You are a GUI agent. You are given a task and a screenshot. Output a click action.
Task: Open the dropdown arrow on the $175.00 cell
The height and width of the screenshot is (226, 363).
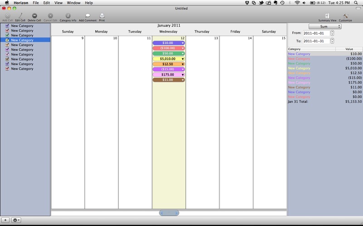(183, 75)
